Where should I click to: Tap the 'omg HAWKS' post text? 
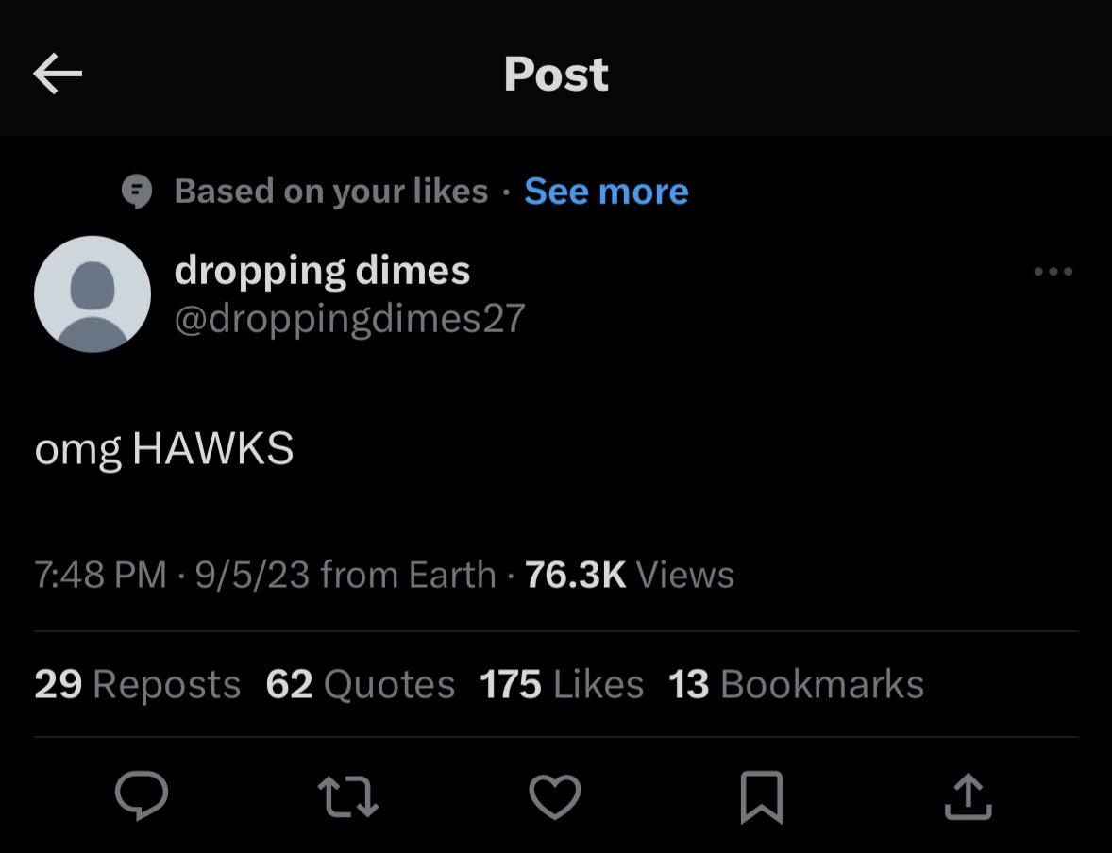164,448
